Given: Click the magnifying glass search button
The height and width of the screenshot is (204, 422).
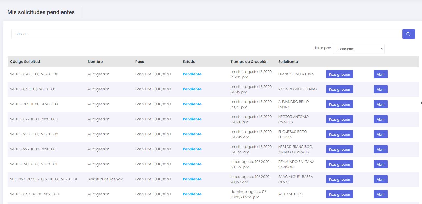Looking at the screenshot, I should click(408, 34).
